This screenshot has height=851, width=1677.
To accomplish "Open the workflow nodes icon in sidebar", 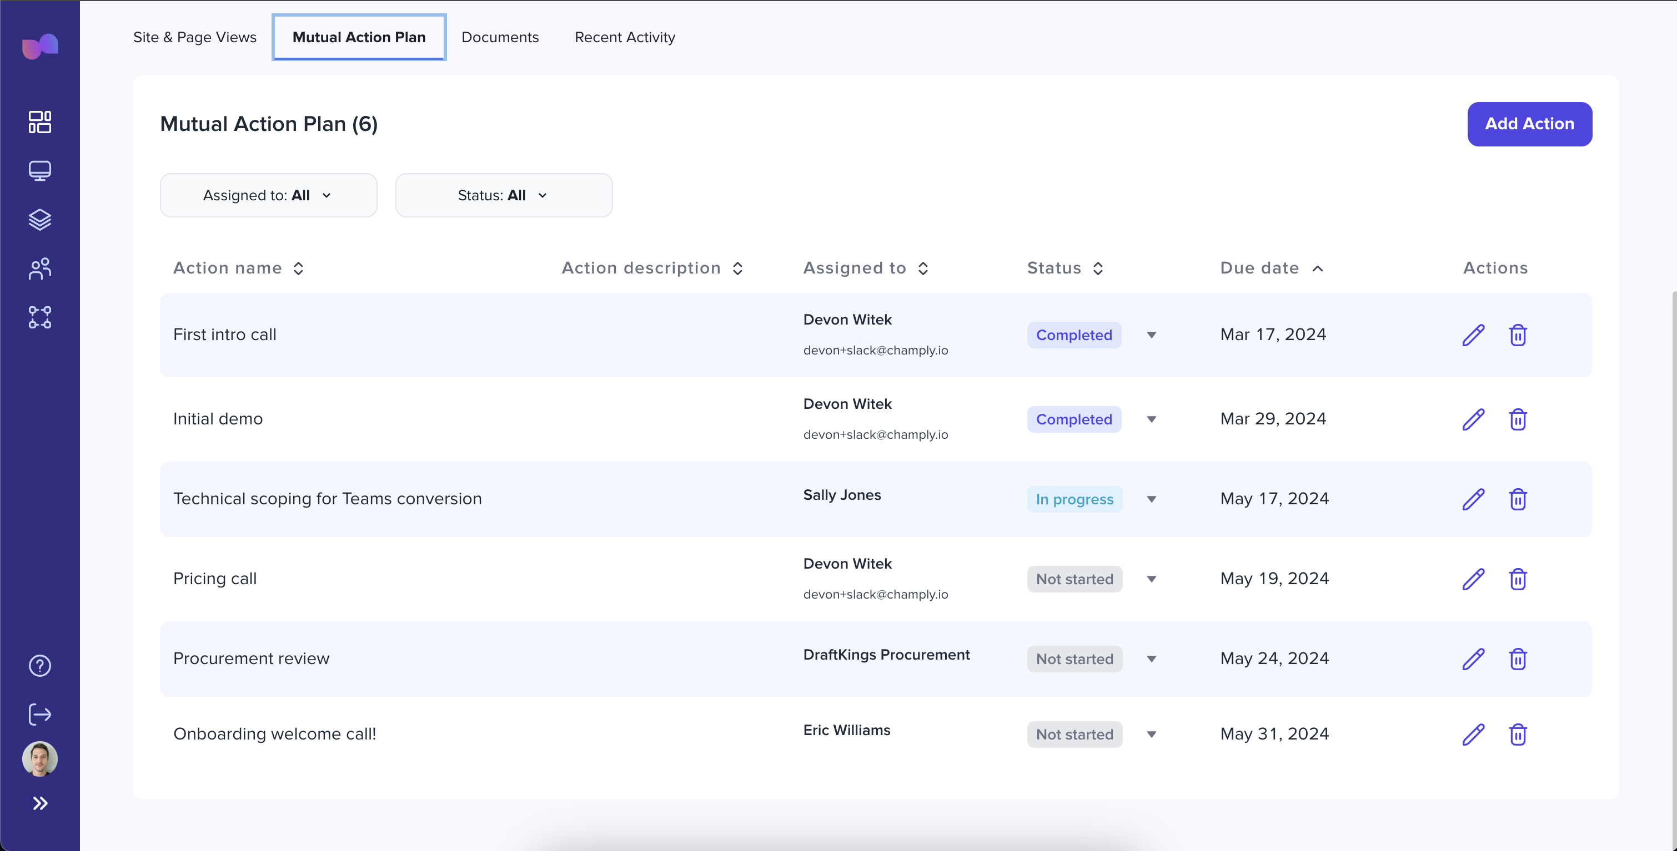I will [40, 317].
